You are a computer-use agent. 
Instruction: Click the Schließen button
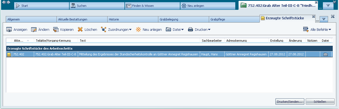click(x=320, y=102)
